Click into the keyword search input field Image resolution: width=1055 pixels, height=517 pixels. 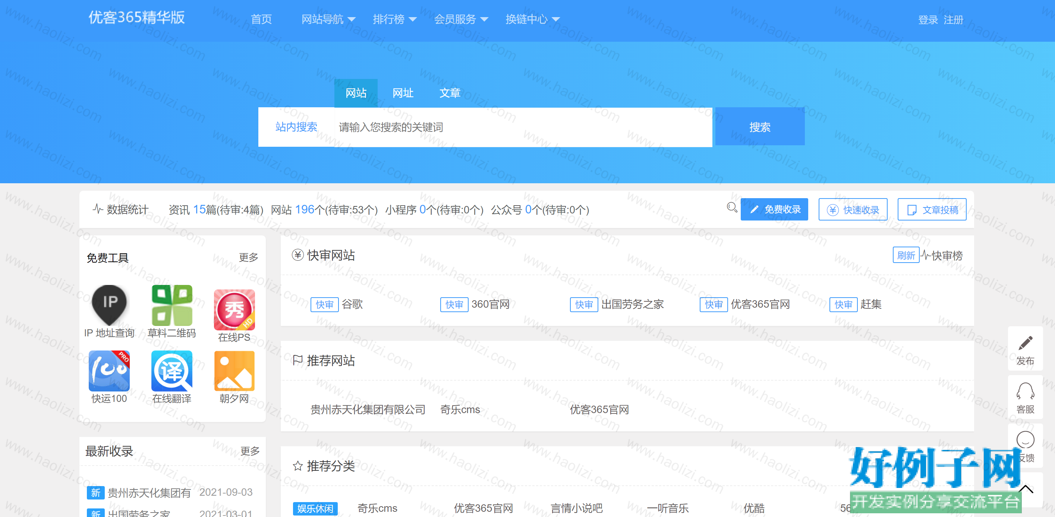pos(523,127)
